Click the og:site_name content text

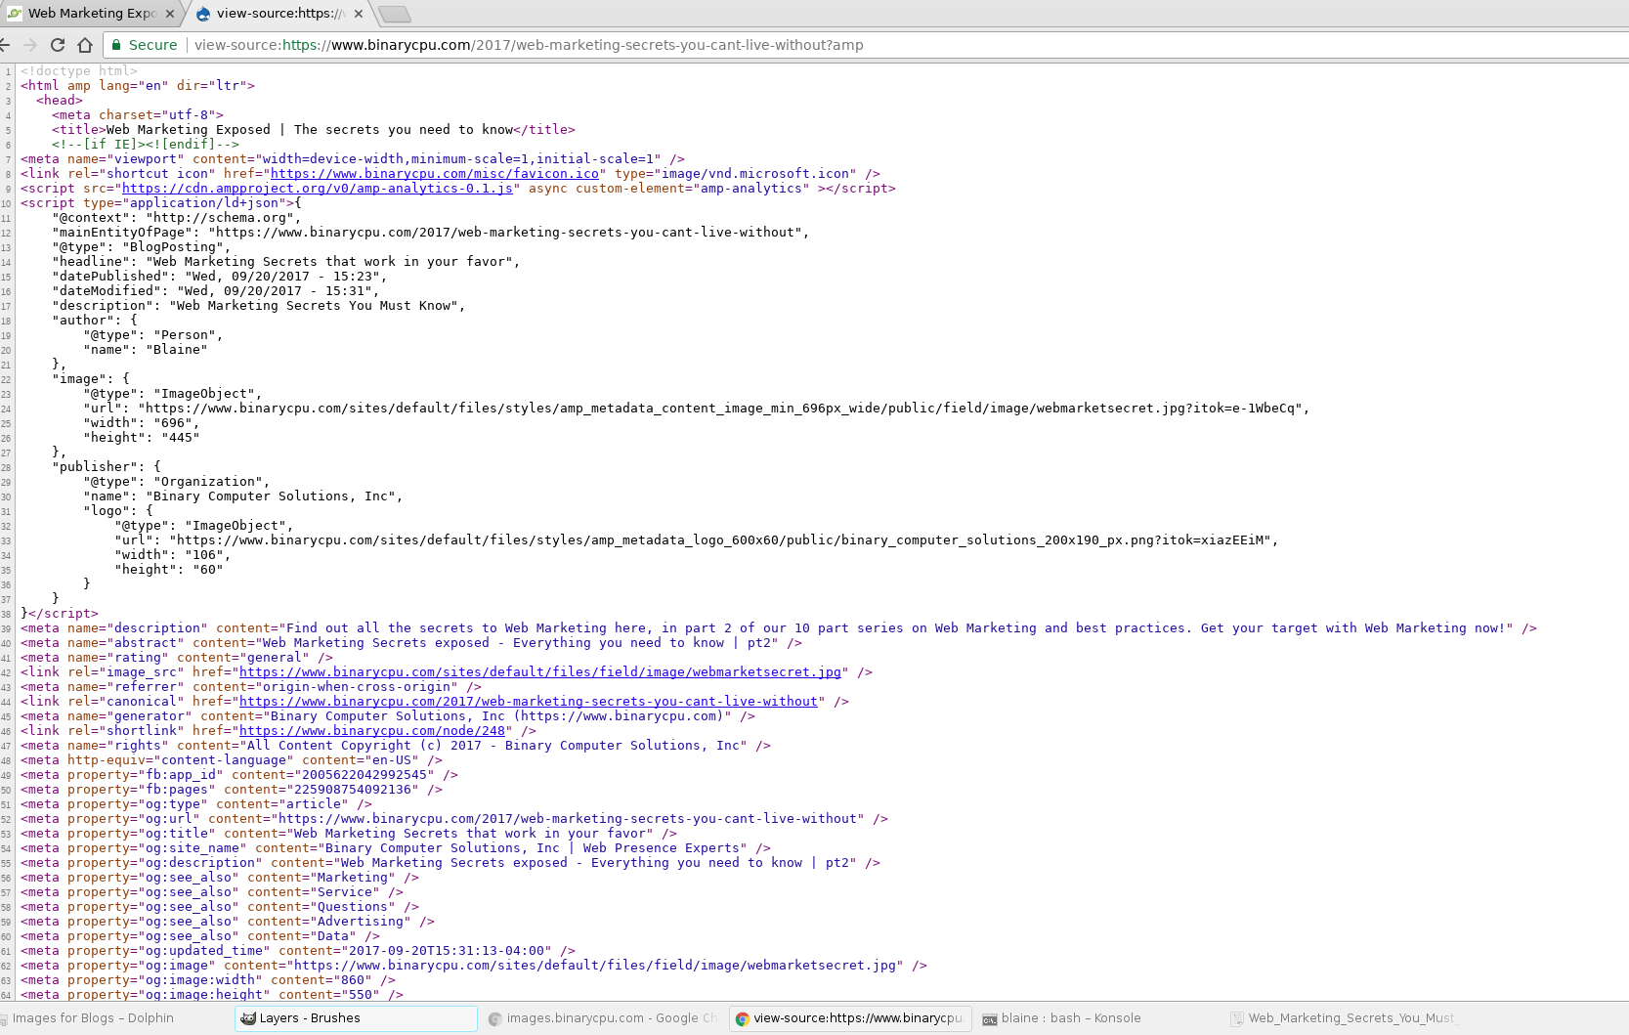point(533,848)
